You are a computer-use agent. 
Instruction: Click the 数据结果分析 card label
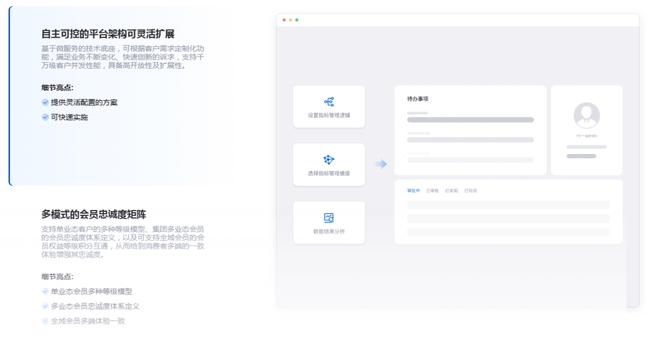[x=329, y=231]
